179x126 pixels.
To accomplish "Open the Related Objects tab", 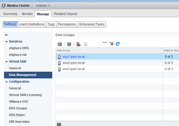I will click(65, 14).
